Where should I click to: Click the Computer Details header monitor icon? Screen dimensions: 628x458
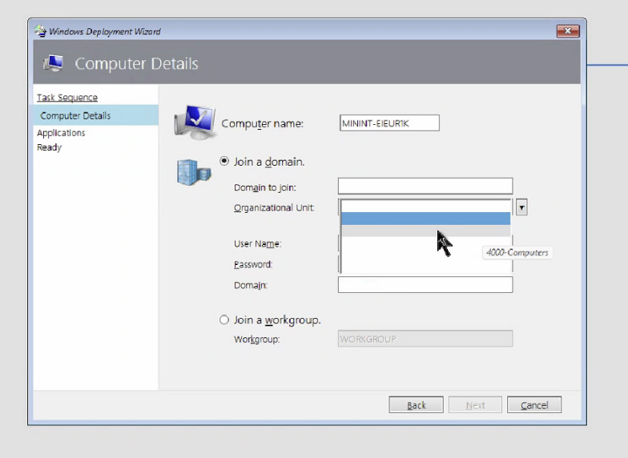tap(53, 63)
